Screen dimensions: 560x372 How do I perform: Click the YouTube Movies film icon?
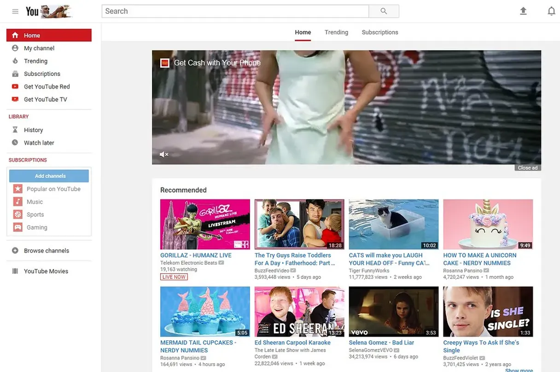pyautogui.click(x=15, y=271)
